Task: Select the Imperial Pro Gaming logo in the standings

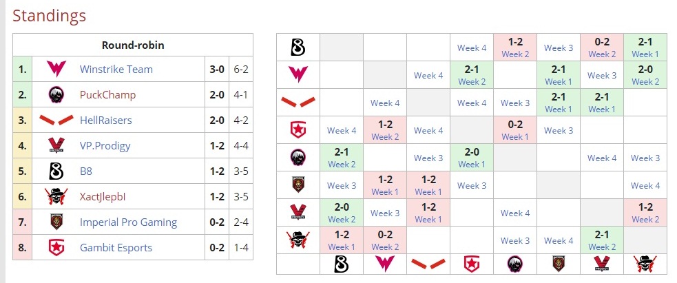Action: 56,222
